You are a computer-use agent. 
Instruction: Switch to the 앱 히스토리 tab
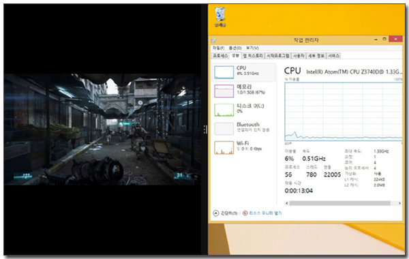[253, 56]
